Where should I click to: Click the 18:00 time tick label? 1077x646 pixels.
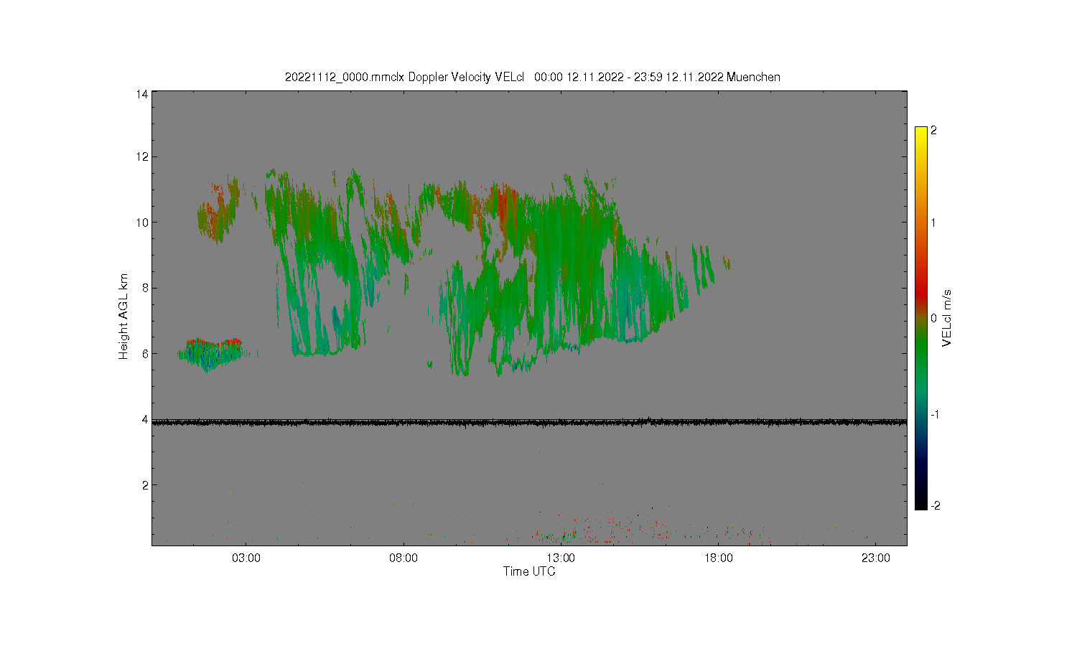pos(718,558)
